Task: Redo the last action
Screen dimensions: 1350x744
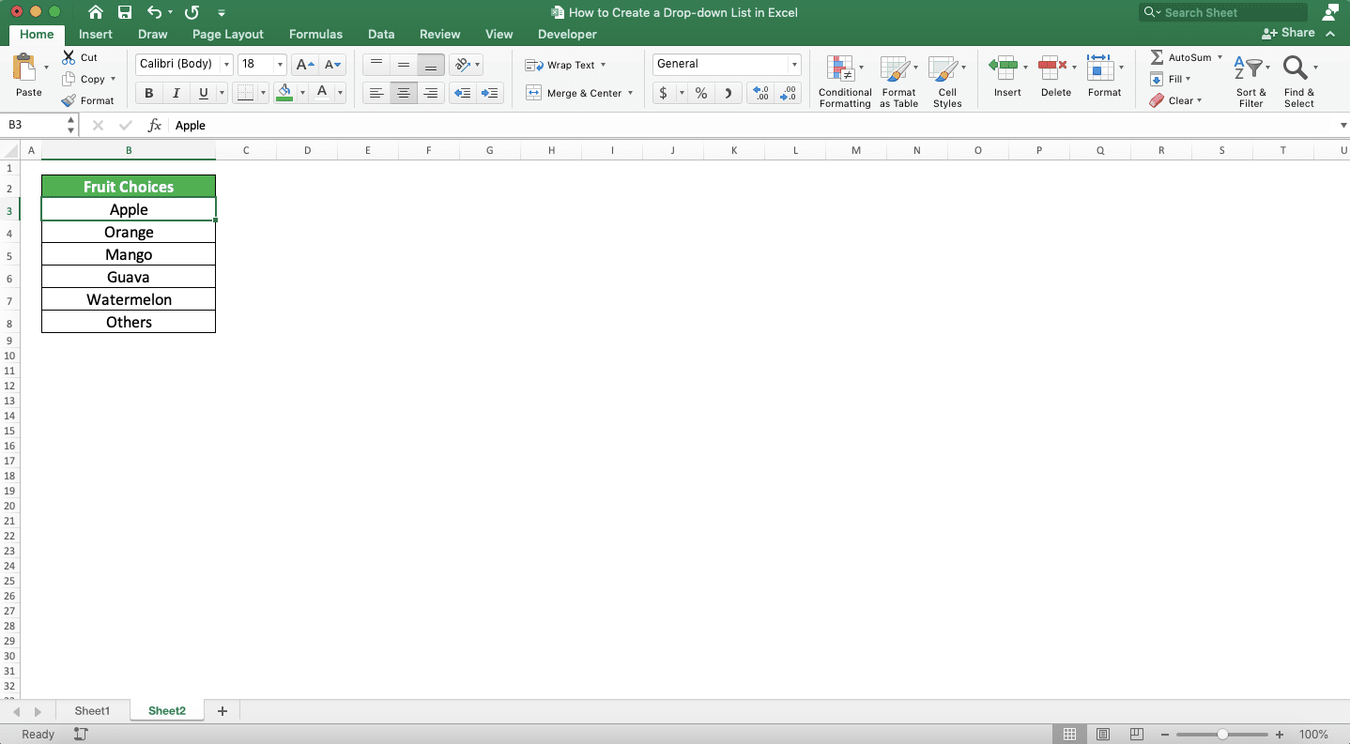Action: click(x=192, y=12)
